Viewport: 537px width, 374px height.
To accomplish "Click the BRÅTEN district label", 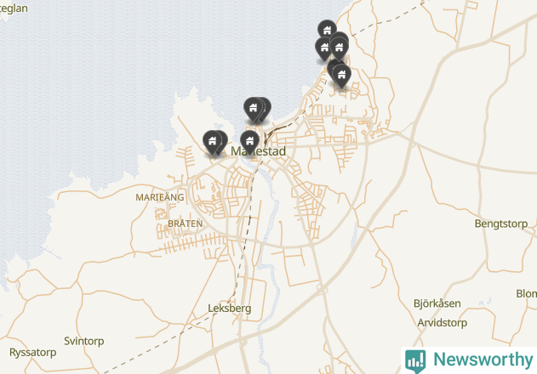I will (x=185, y=224).
